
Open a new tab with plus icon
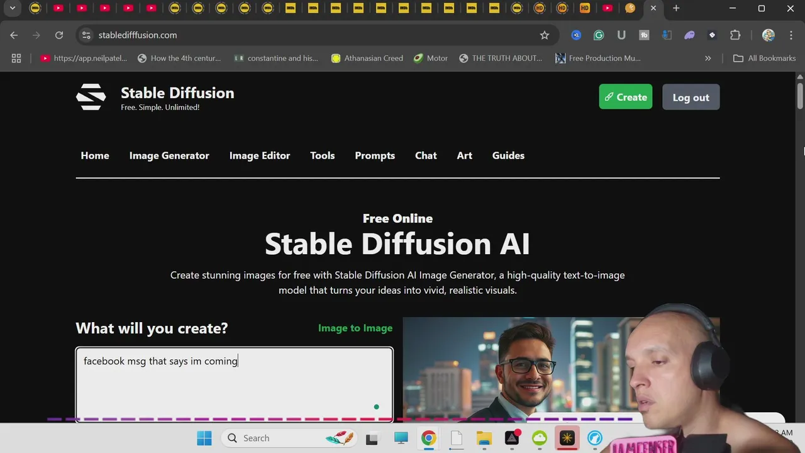pos(676,8)
